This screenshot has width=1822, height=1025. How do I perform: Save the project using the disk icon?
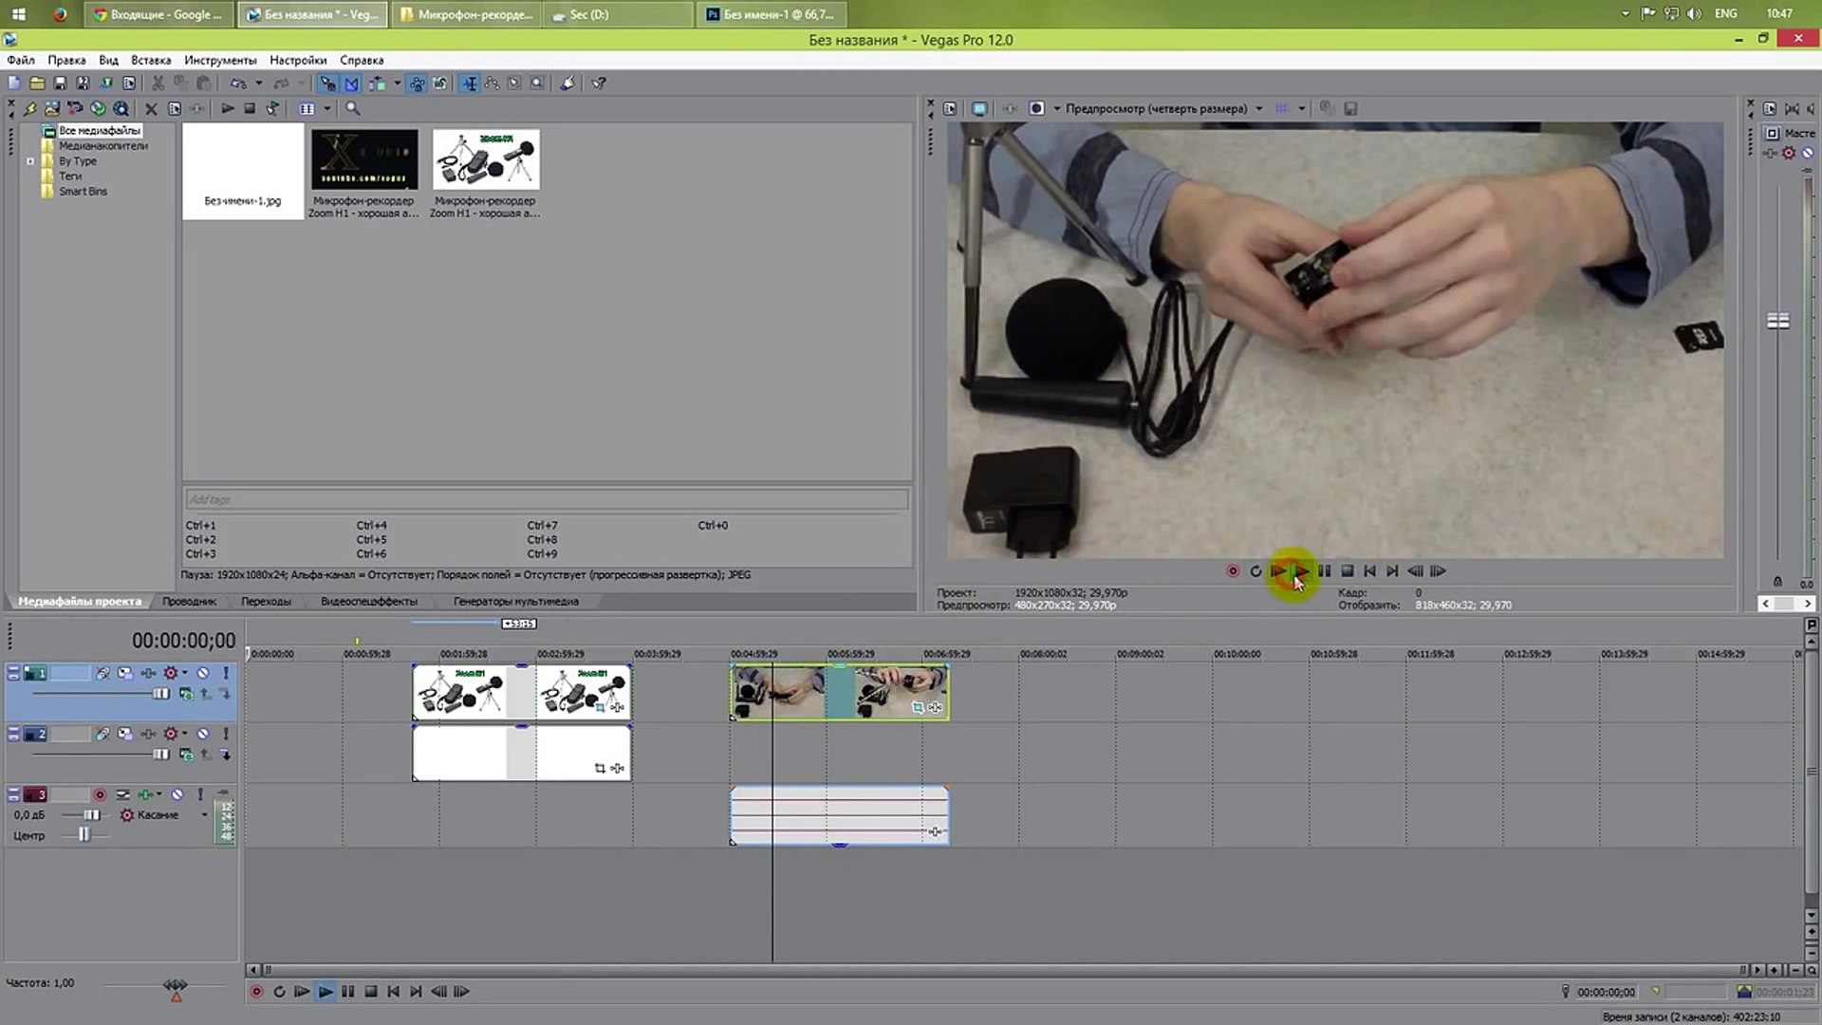tap(60, 84)
